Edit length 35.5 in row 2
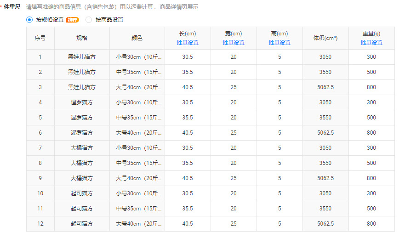This screenshot has width=405, height=238. [188, 72]
